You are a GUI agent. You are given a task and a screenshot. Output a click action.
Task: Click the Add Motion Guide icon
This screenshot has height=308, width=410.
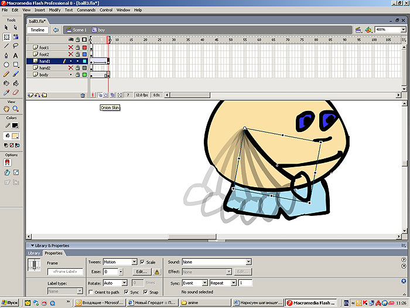tap(37, 95)
